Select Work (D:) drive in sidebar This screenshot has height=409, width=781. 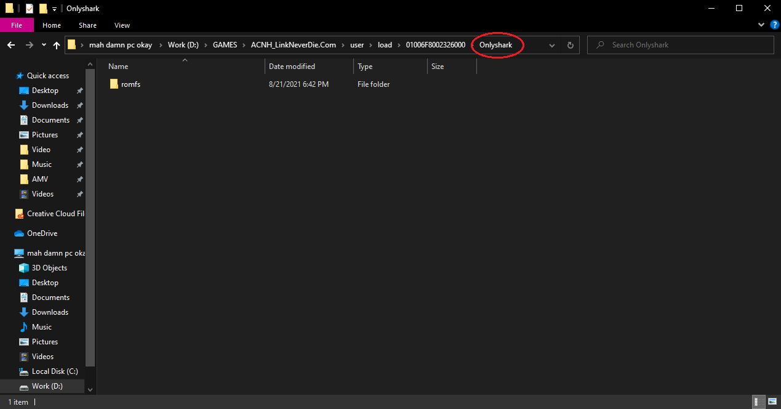47,386
